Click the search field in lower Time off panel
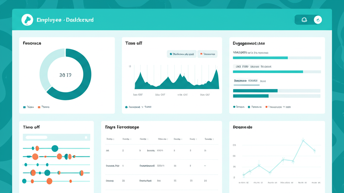Image resolution: width=344 pixels, height=193 pixels. pyautogui.click(x=56, y=137)
